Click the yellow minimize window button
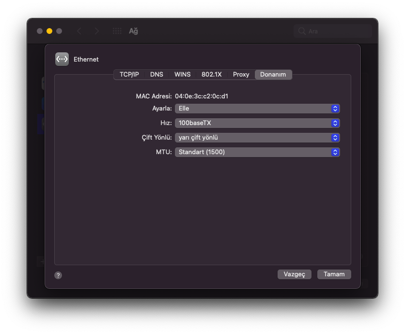The height and width of the screenshot is (334, 405). (x=49, y=31)
